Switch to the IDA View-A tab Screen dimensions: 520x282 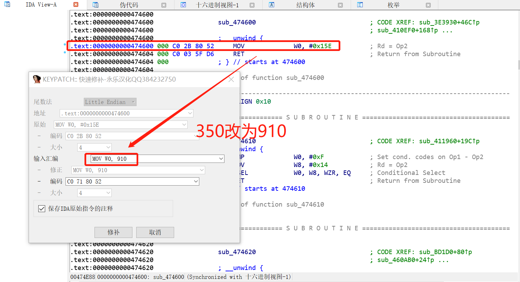click(x=41, y=5)
